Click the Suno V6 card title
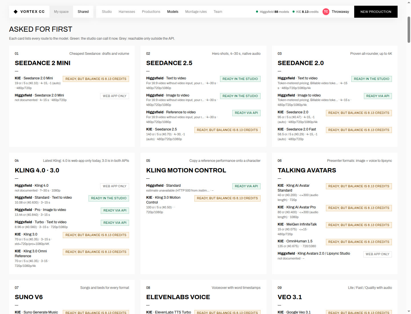The width and height of the screenshot is (411, 314). (29, 297)
